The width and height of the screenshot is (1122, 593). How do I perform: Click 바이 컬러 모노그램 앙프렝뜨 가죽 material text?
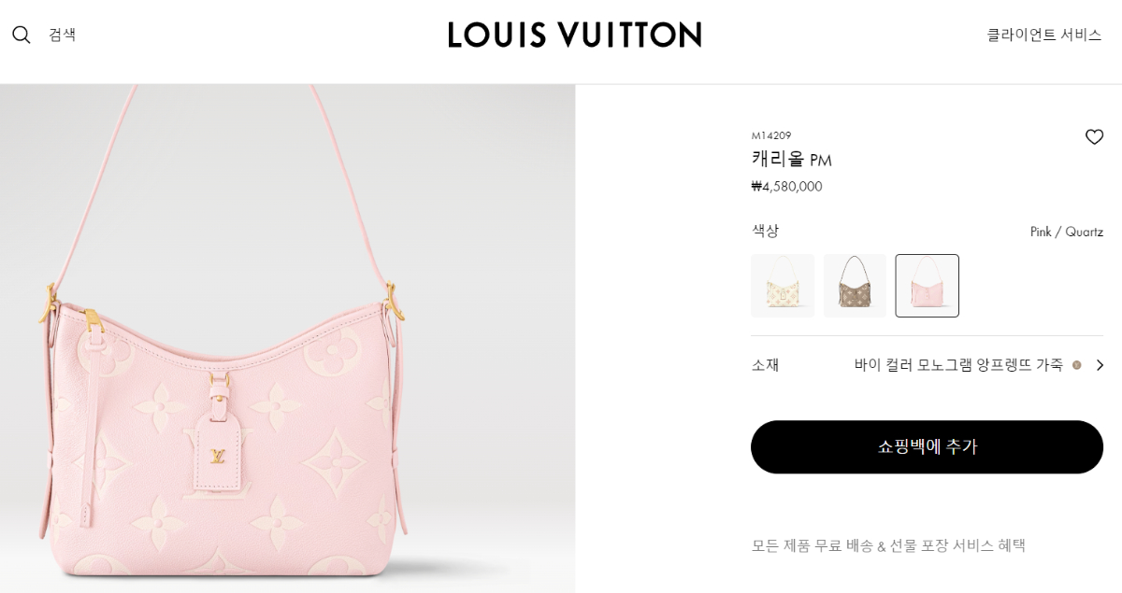click(x=958, y=365)
